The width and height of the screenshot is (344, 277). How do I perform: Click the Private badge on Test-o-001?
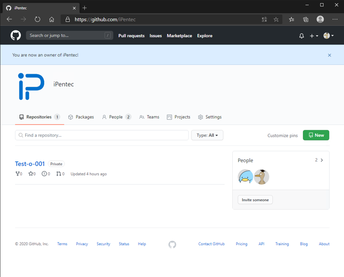coord(56,164)
